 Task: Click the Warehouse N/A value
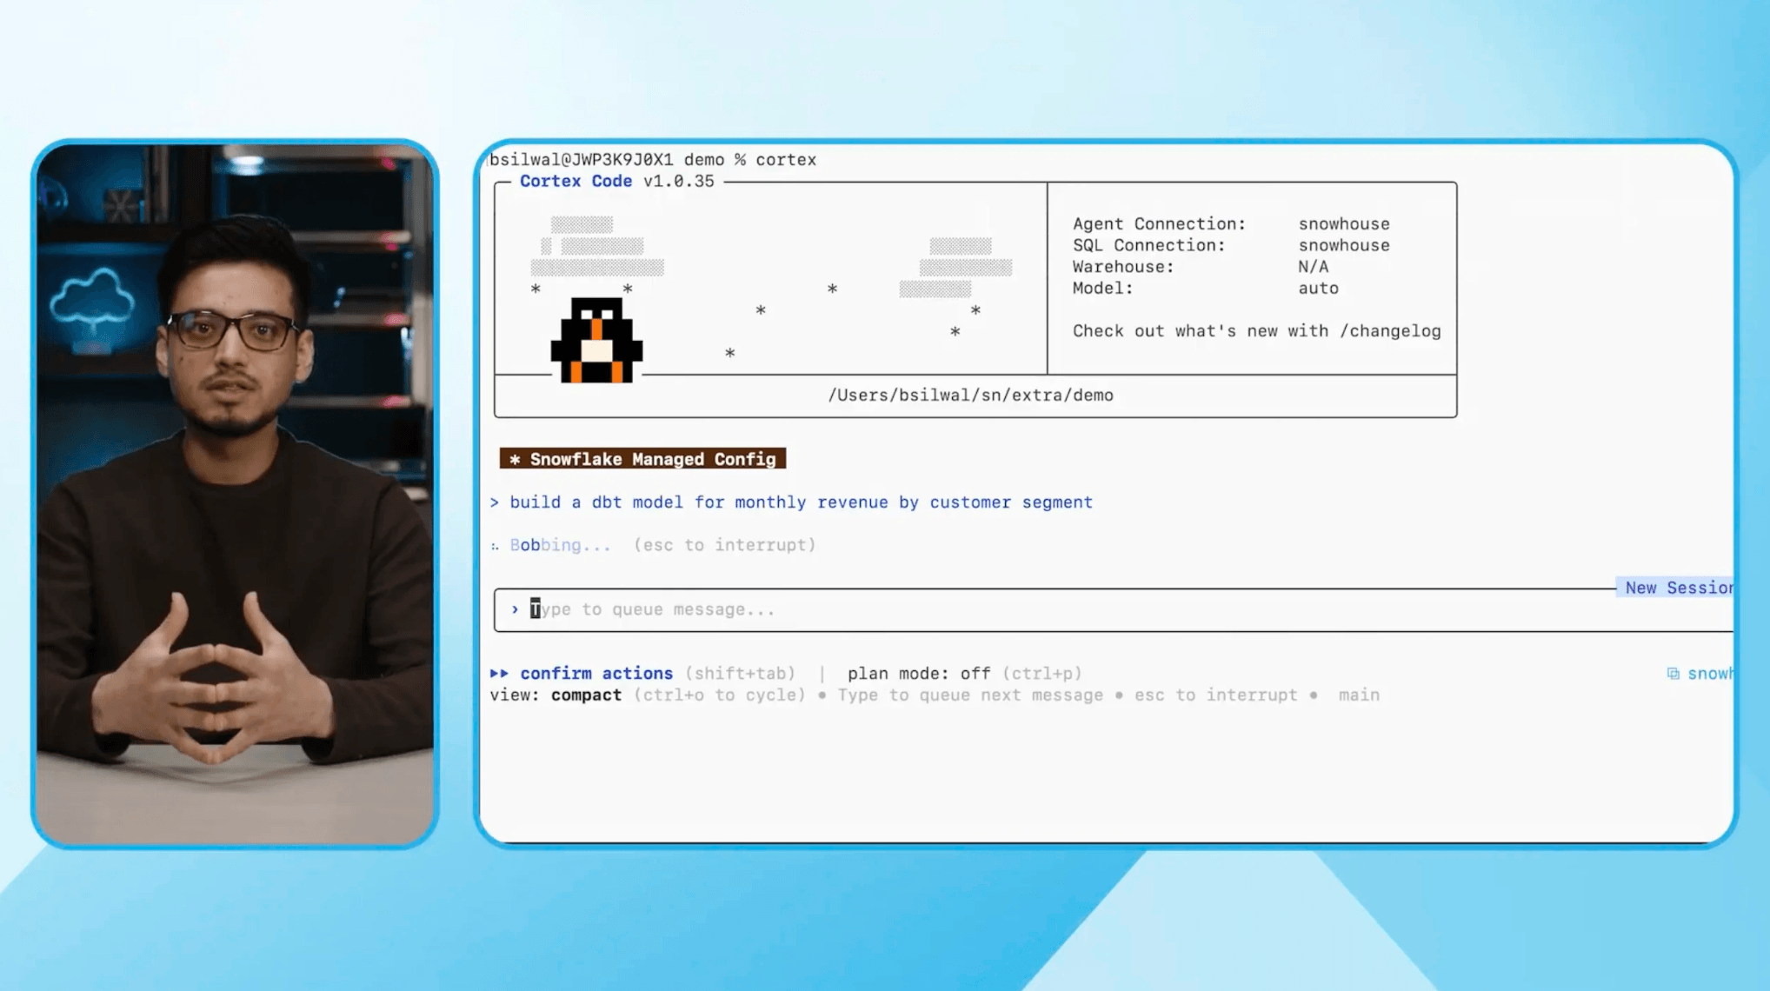pos(1313,267)
